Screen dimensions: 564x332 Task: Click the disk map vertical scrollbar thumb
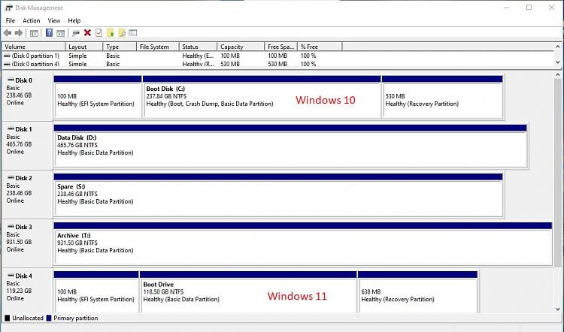pos(557,173)
